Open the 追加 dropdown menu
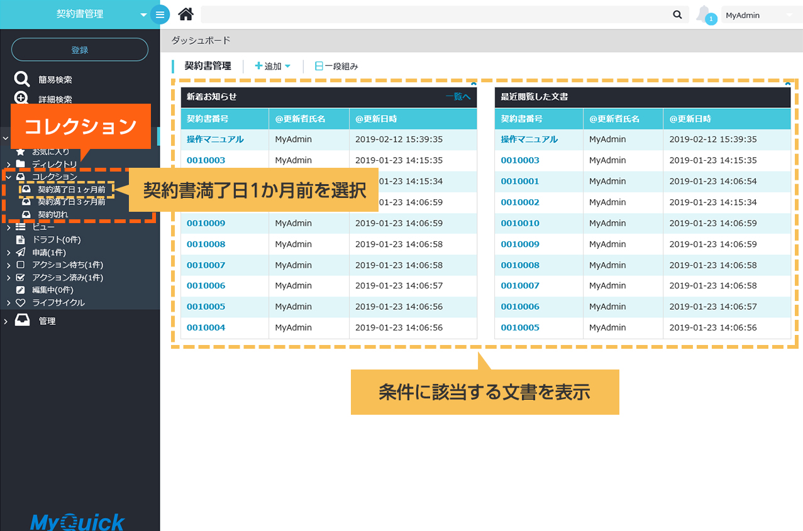 pyautogui.click(x=272, y=66)
